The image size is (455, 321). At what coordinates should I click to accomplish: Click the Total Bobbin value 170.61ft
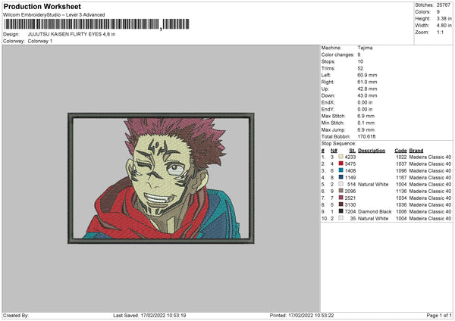click(x=366, y=136)
